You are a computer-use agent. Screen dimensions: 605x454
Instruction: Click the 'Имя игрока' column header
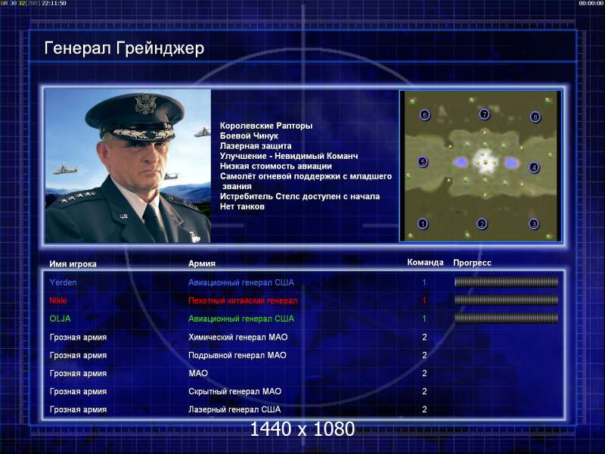tap(73, 264)
